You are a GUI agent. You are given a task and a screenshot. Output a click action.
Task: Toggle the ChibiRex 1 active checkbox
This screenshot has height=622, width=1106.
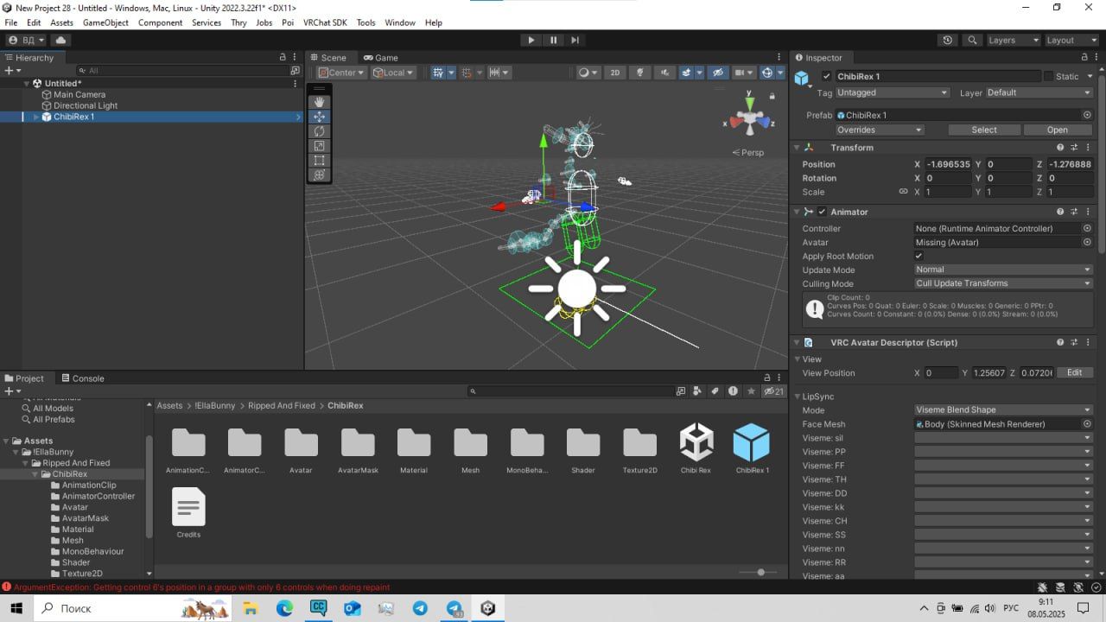(x=827, y=76)
